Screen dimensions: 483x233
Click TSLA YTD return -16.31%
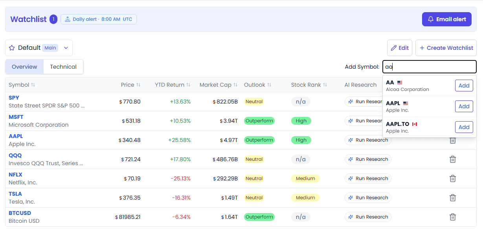pos(181,198)
